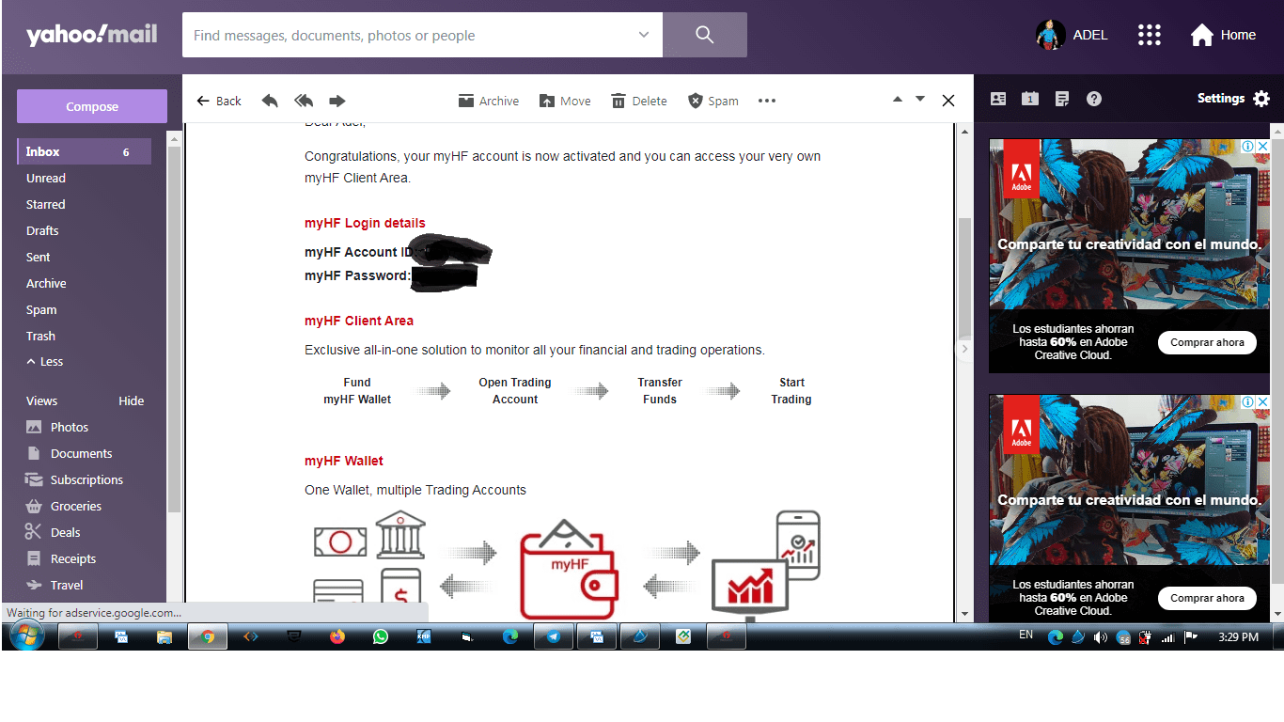Open the Sent folder

click(39, 257)
